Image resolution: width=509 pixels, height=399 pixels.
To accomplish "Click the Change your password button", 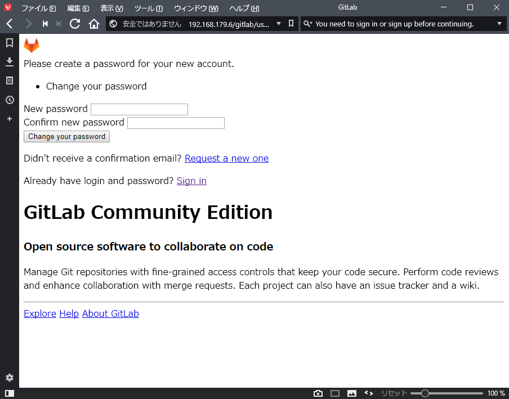I will (66, 137).
